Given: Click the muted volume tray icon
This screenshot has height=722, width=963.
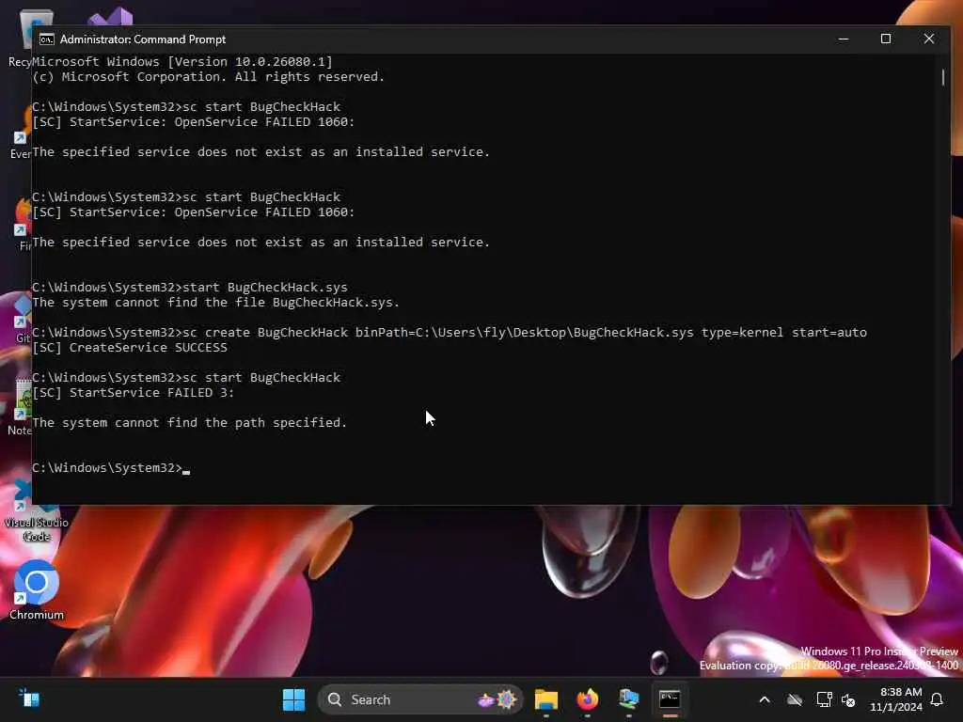Looking at the screenshot, I should (x=849, y=699).
